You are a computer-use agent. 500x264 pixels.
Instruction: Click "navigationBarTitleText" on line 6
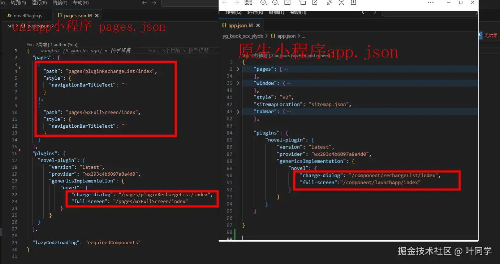(x=83, y=85)
